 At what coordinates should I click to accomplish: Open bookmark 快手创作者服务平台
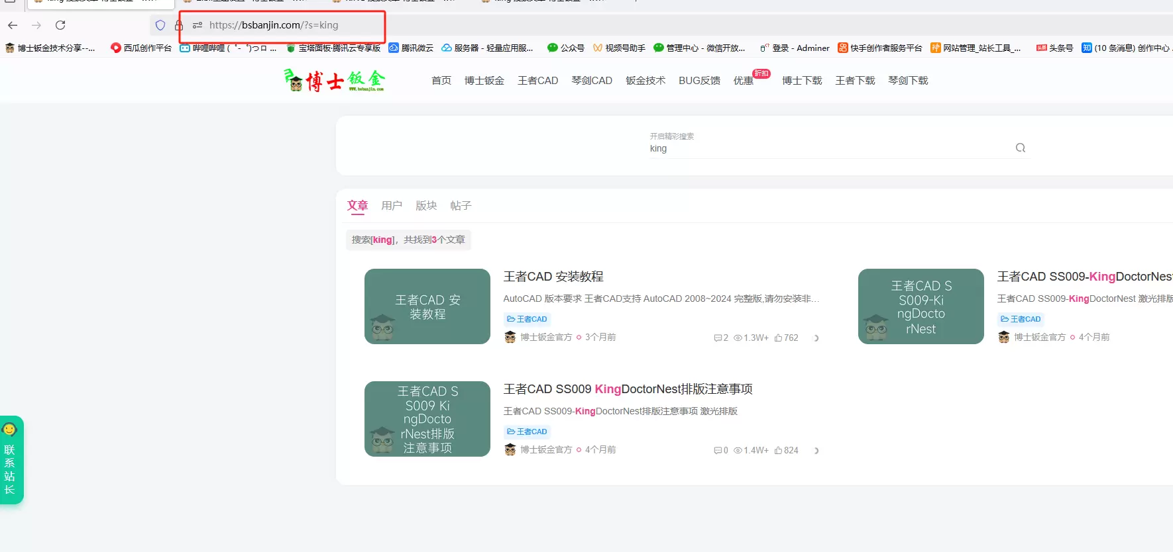pos(880,48)
